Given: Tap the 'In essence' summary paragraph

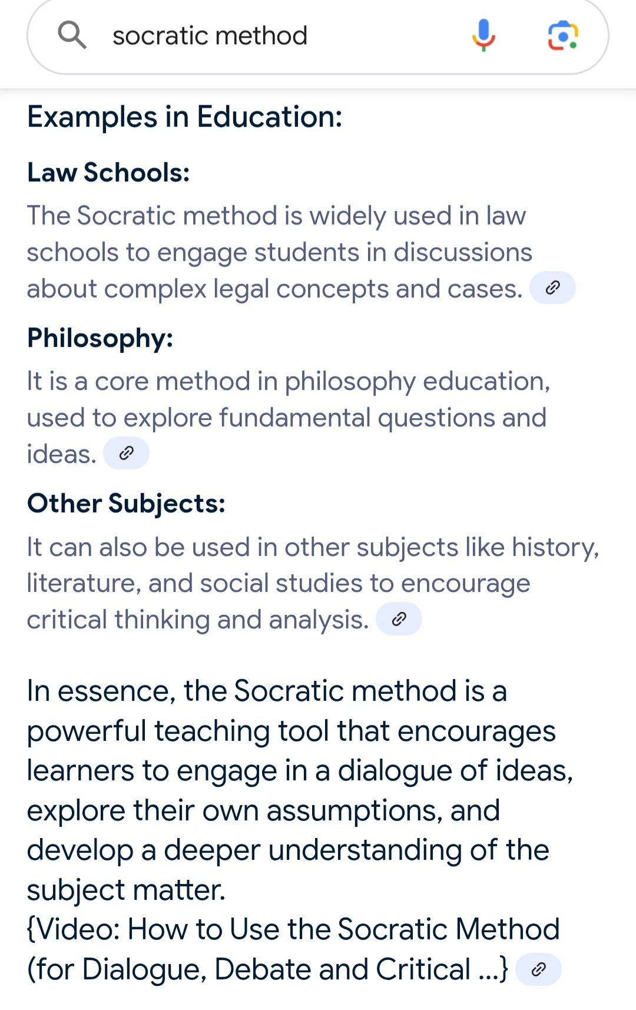Looking at the screenshot, I should [300, 790].
